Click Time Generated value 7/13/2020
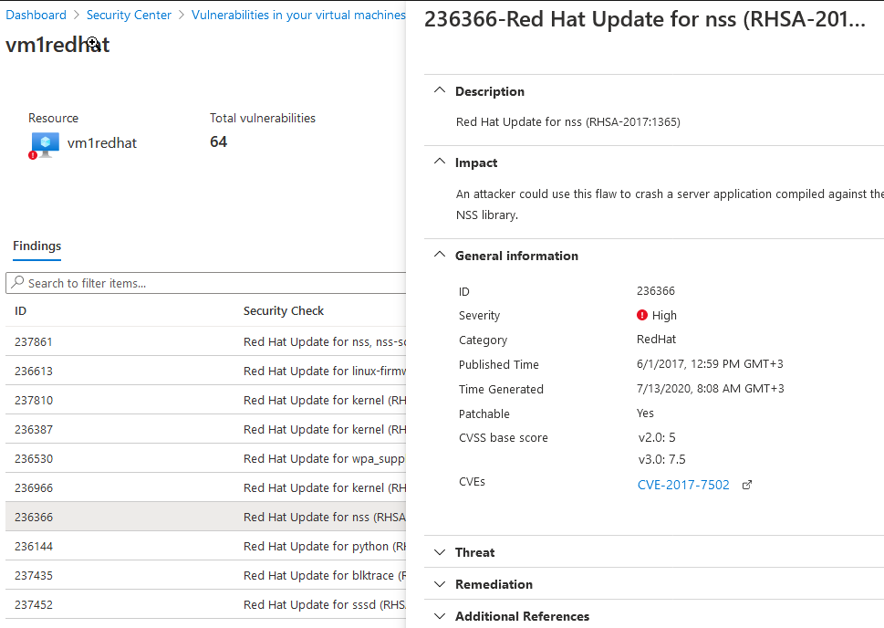Image resolution: width=884 pixels, height=628 pixels. [711, 389]
